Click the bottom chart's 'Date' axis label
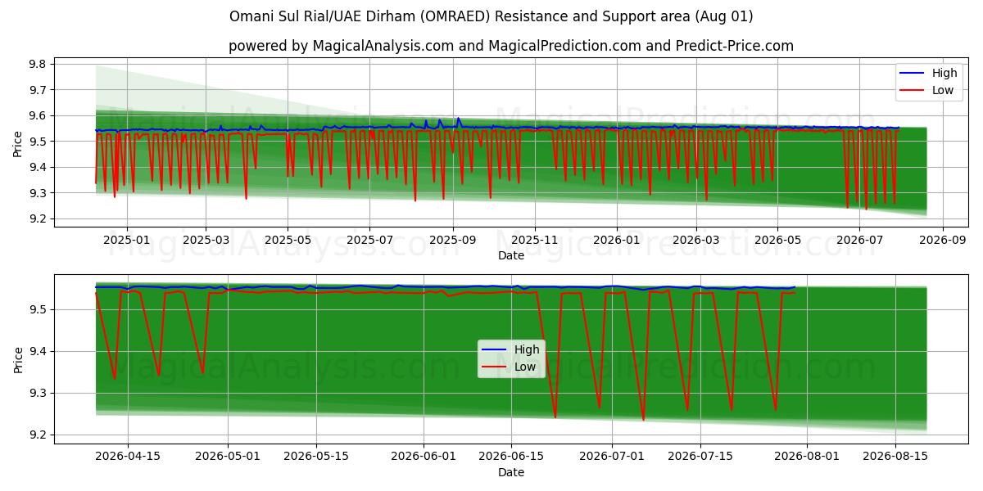Screen dimensions: 983x491 click(511, 472)
